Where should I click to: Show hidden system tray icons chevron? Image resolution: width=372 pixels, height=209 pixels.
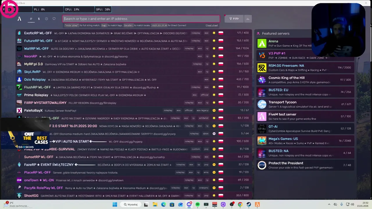(x=329, y=205)
